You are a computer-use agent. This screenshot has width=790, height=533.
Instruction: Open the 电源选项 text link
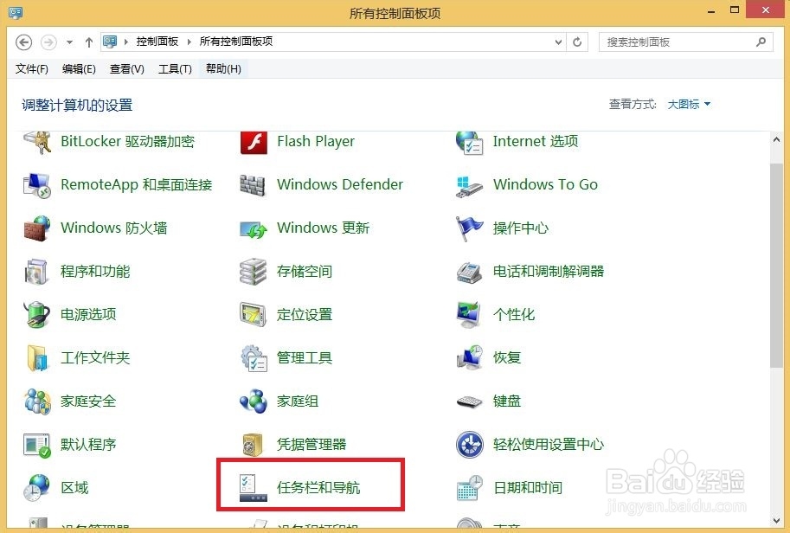[88, 315]
